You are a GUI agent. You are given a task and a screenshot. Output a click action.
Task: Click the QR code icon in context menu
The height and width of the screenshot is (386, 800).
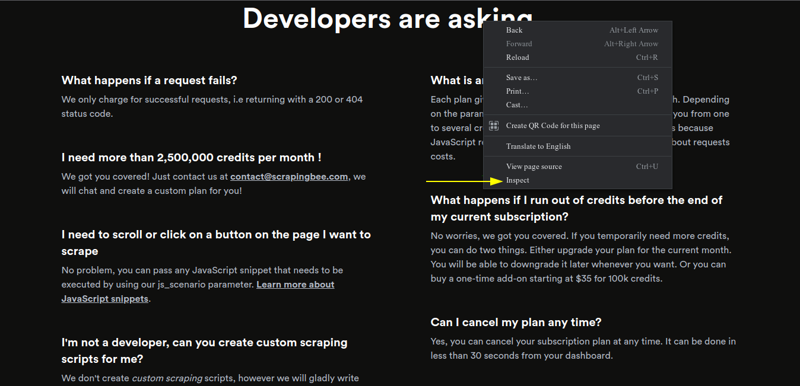coord(493,126)
